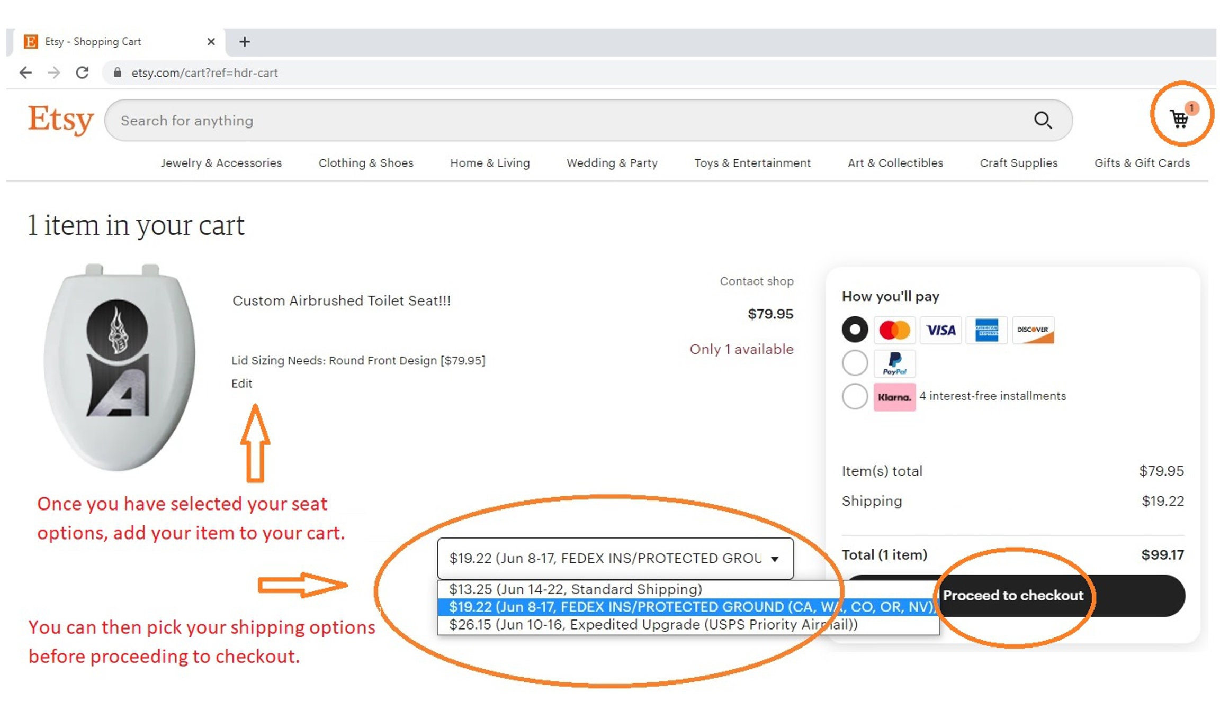Click the 'How you'll pay' heading
Screen dimensions: 1220x711
point(891,297)
